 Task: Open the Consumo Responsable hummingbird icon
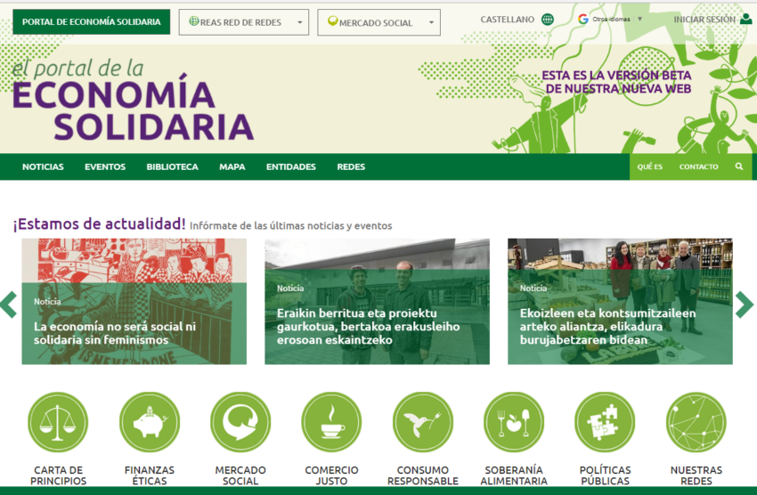point(423,422)
